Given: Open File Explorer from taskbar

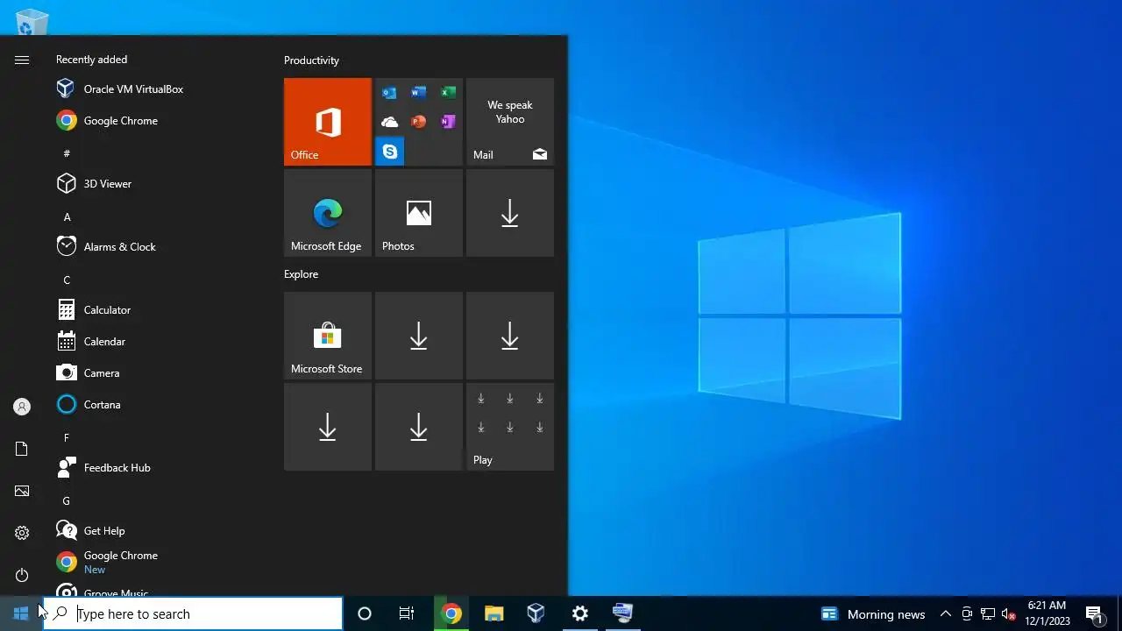Looking at the screenshot, I should coord(494,613).
